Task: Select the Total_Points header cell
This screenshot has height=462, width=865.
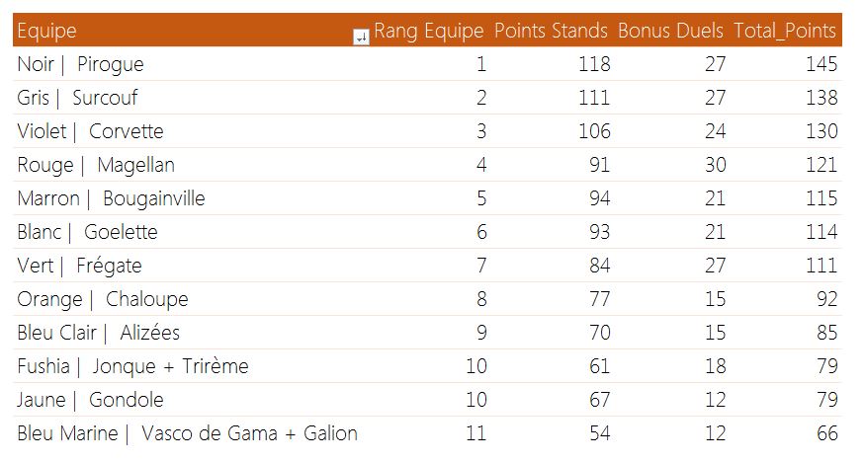Action: (x=785, y=31)
